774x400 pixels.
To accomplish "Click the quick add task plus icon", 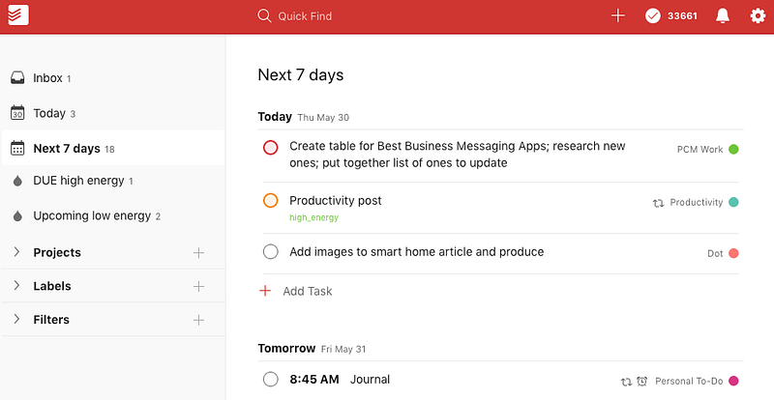I will coord(618,15).
